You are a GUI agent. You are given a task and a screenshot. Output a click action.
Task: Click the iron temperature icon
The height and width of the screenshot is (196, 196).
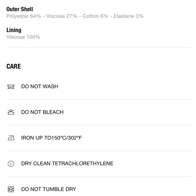(x=11, y=138)
